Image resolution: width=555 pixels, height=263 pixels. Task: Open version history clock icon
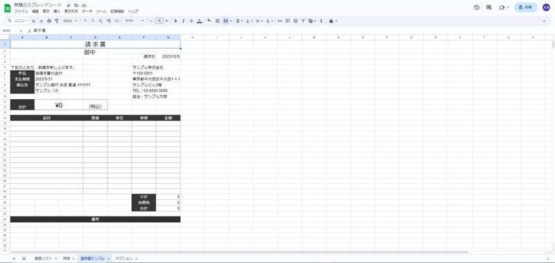(x=477, y=7)
